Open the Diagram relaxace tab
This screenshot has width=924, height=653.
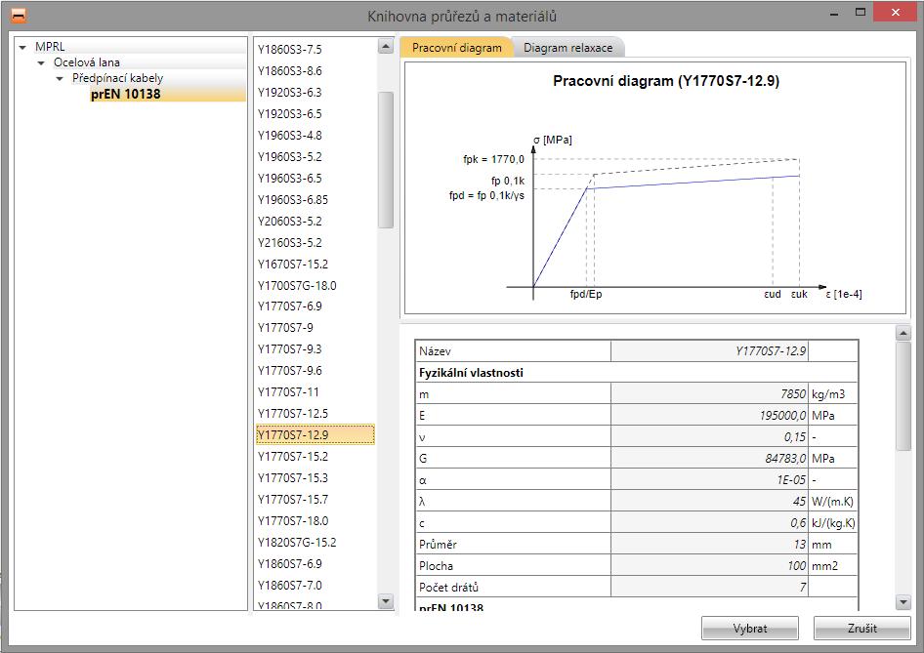tap(568, 48)
